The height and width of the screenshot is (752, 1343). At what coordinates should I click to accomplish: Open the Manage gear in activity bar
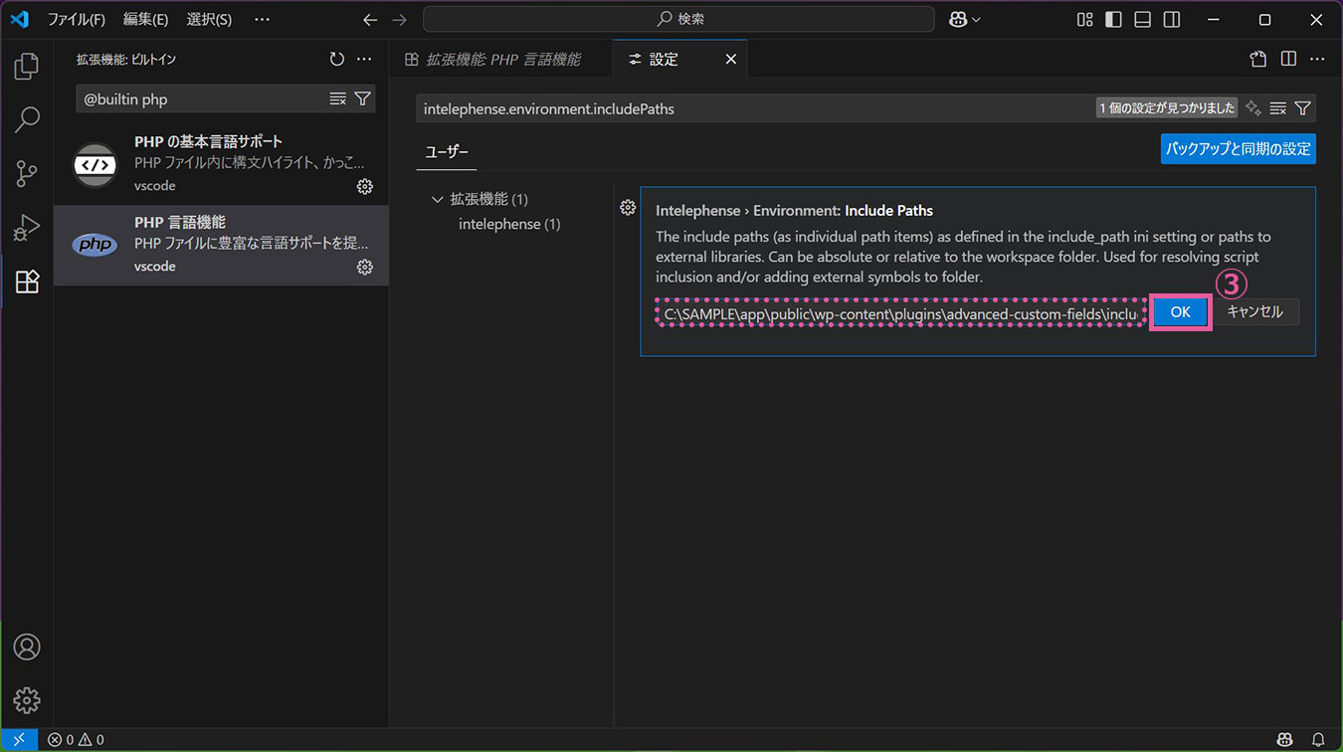27,699
